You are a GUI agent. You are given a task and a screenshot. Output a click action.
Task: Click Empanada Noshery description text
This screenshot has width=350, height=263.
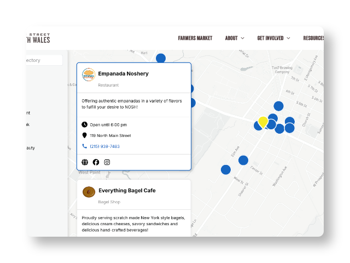(132, 104)
